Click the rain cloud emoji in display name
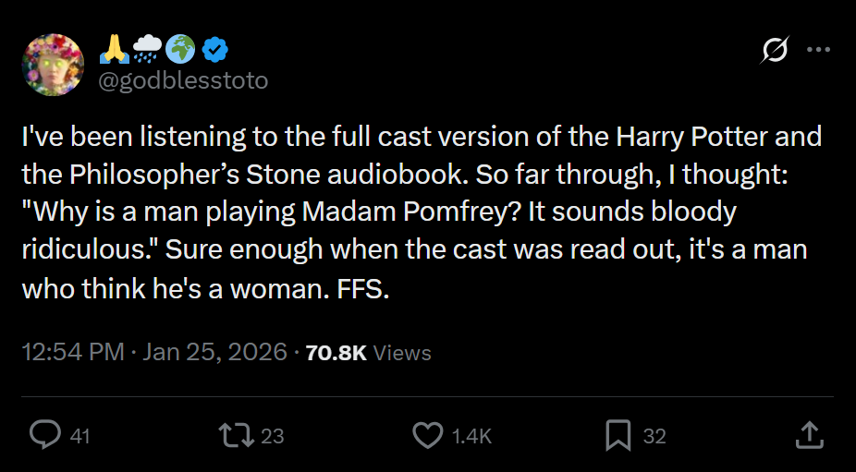 [x=147, y=50]
